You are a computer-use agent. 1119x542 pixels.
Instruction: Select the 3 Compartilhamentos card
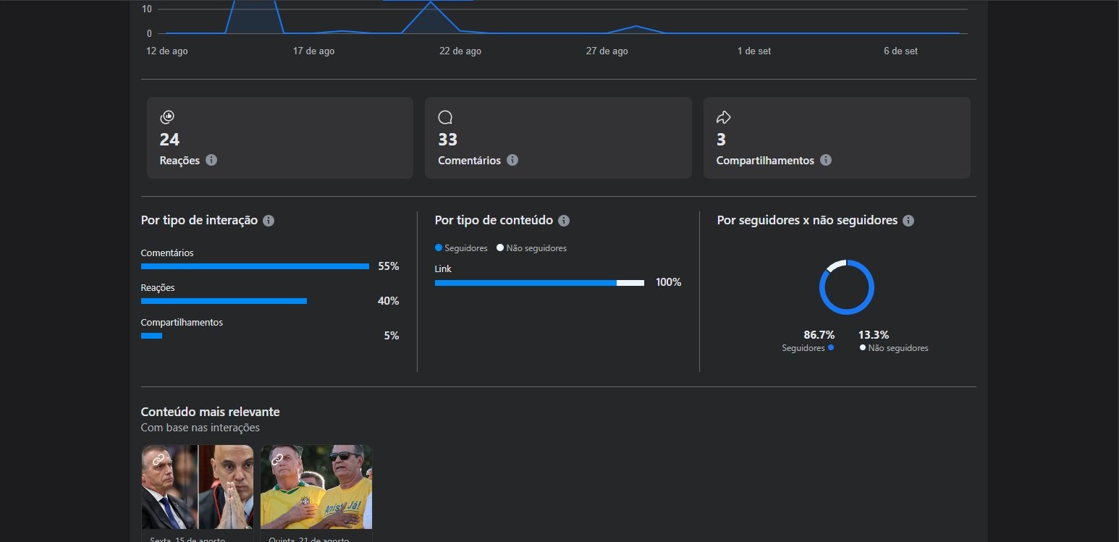point(836,137)
